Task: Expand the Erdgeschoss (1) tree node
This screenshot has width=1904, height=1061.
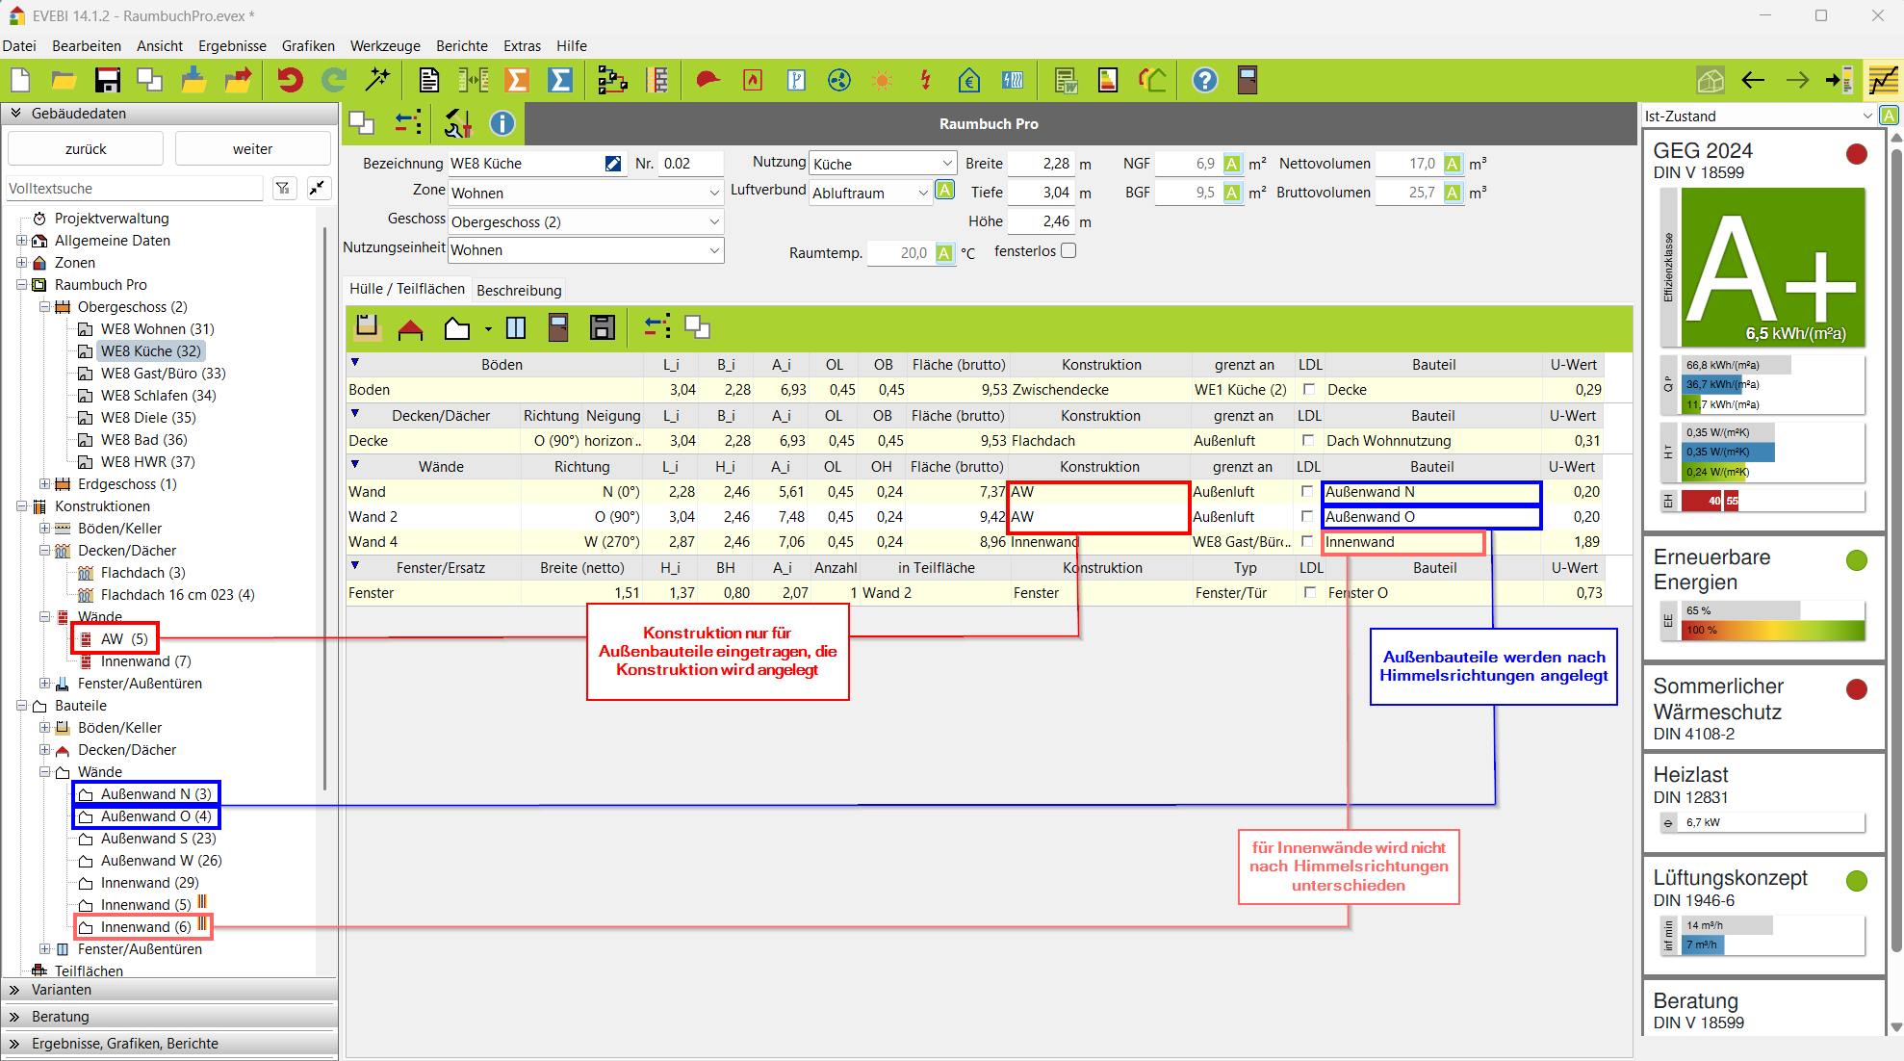Action: click(44, 484)
